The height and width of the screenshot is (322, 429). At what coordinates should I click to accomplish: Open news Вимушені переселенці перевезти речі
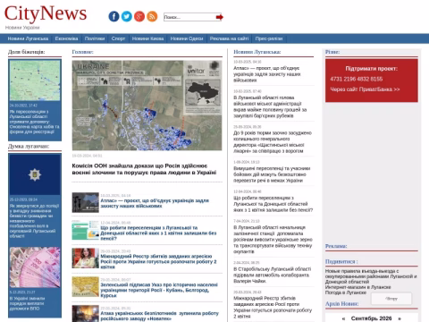click(272, 174)
